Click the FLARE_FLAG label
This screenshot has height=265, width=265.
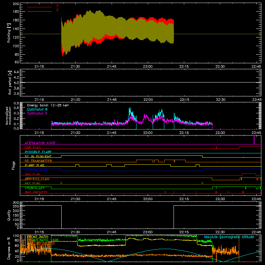34,165
